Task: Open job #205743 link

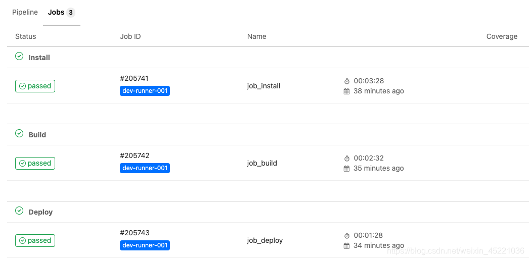Action: point(135,233)
